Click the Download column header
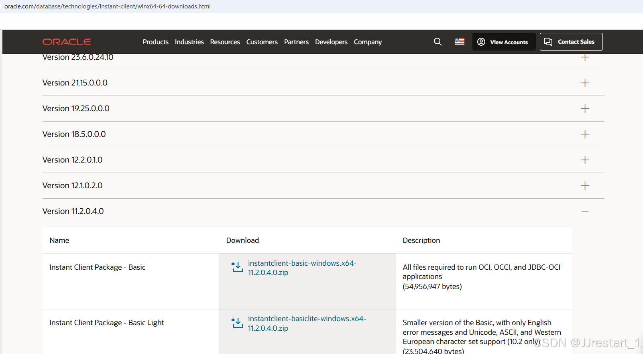Image resolution: width=643 pixels, height=354 pixels. (242, 240)
